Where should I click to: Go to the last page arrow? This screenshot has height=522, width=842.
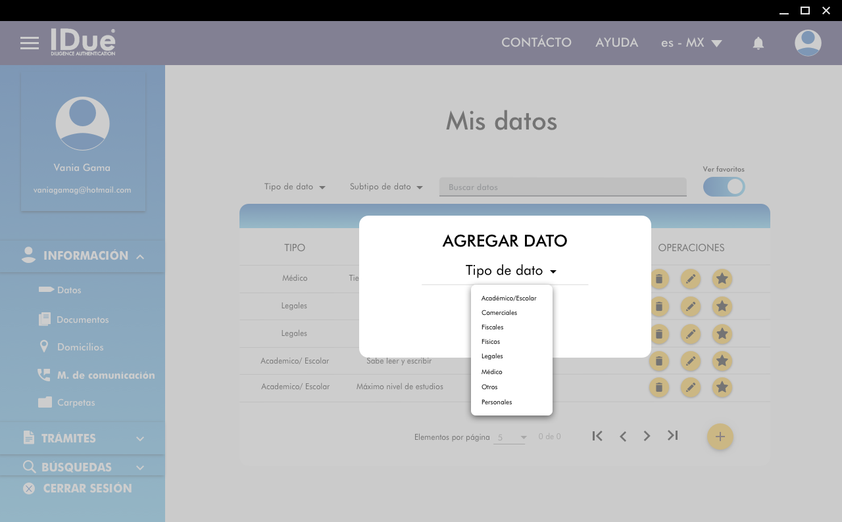pos(672,436)
